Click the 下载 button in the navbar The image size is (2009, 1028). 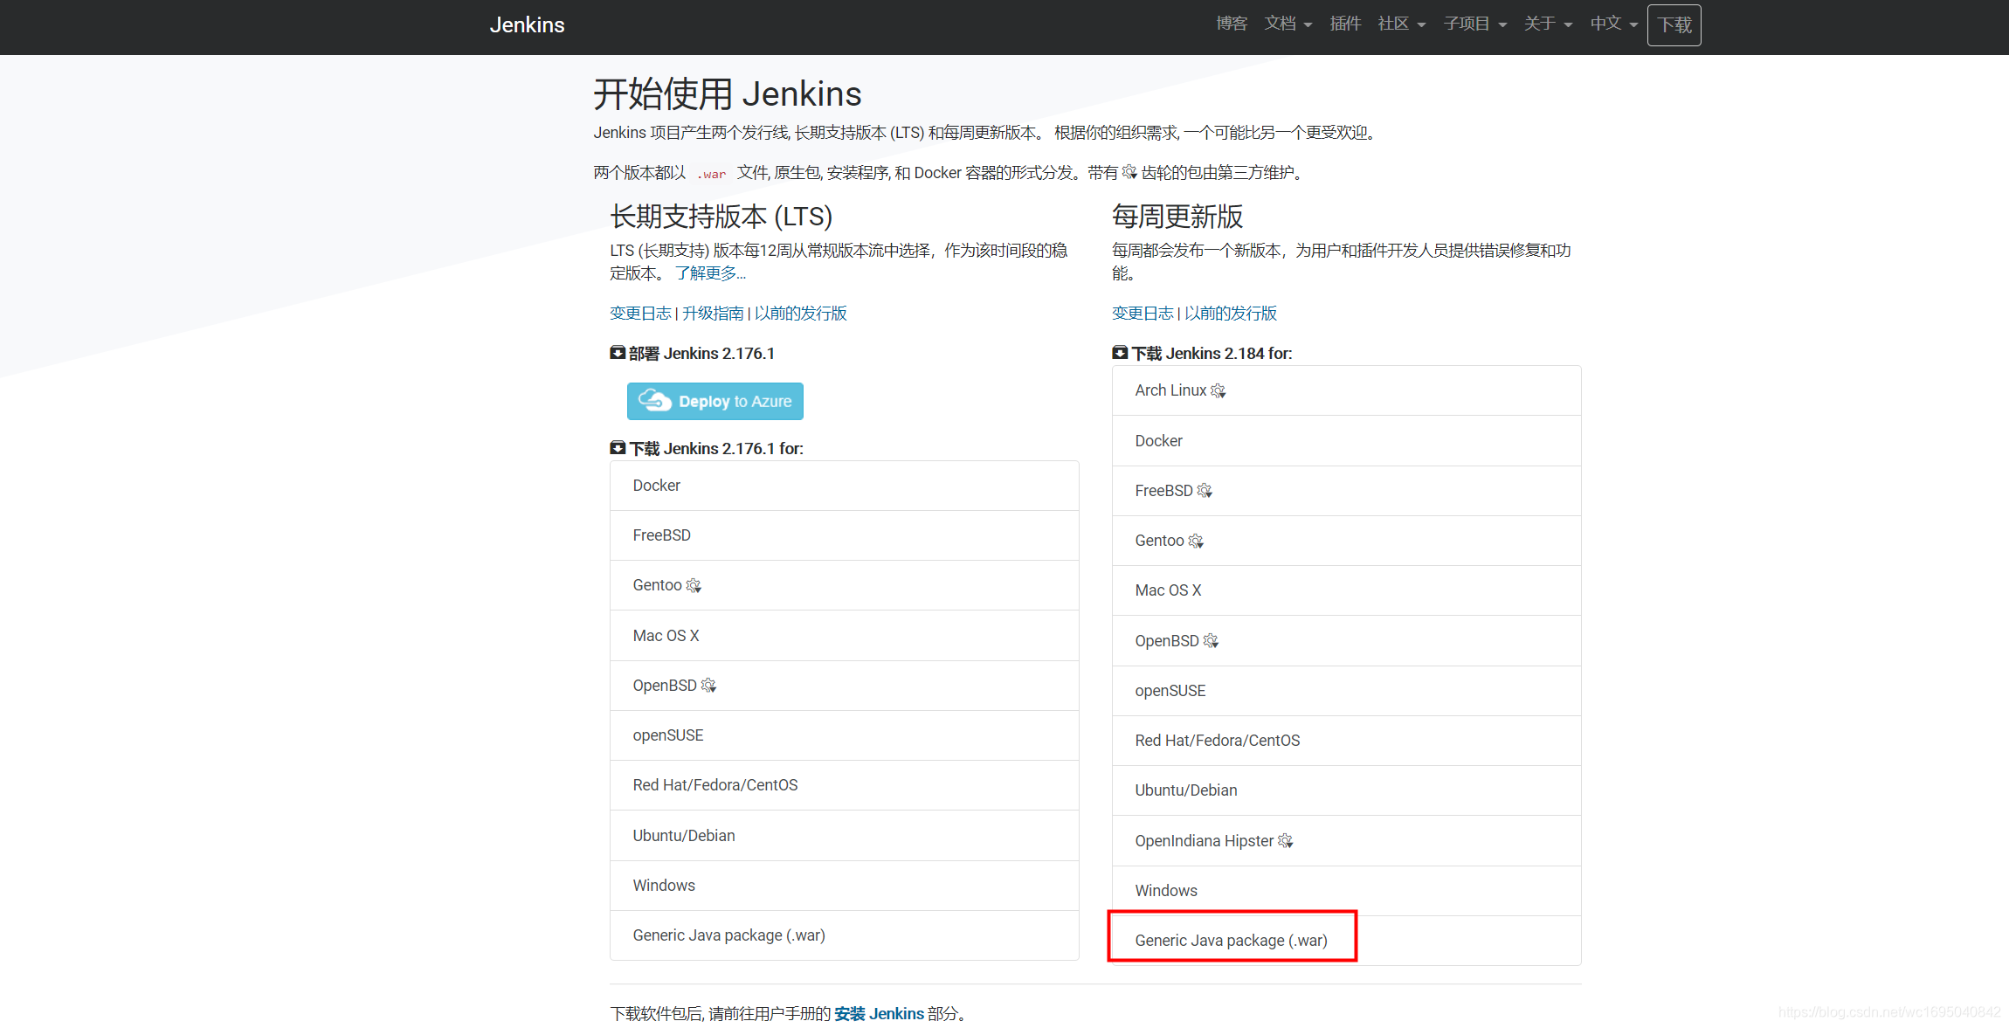pyautogui.click(x=1674, y=24)
